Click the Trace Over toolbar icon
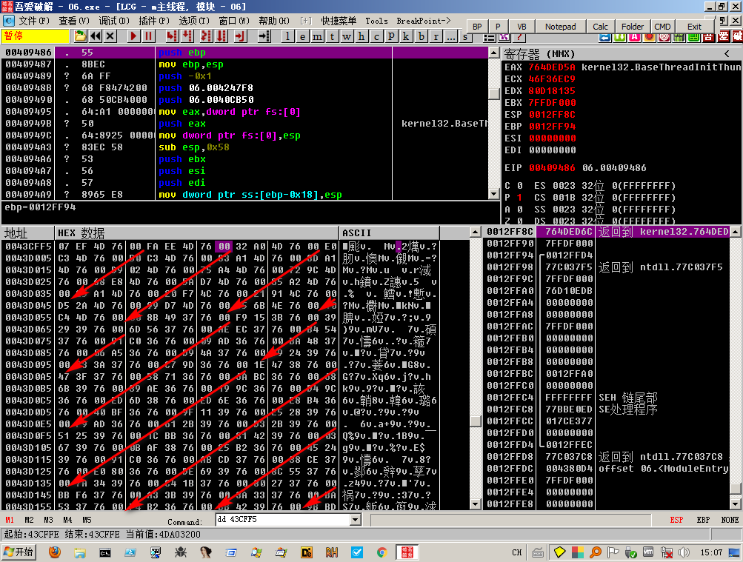This screenshot has height=562, width=743. 221,36
